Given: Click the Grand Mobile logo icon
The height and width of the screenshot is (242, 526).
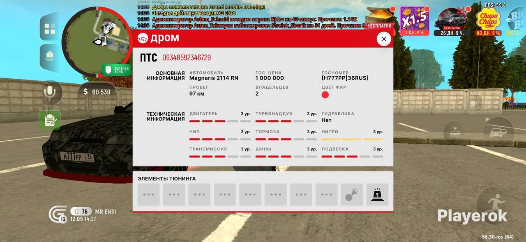Looking at the screenshot, I should pos(58,215).
